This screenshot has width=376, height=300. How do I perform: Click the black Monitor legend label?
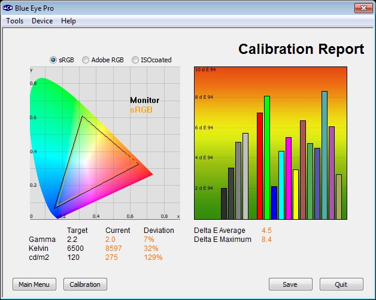tap(145, 100)
